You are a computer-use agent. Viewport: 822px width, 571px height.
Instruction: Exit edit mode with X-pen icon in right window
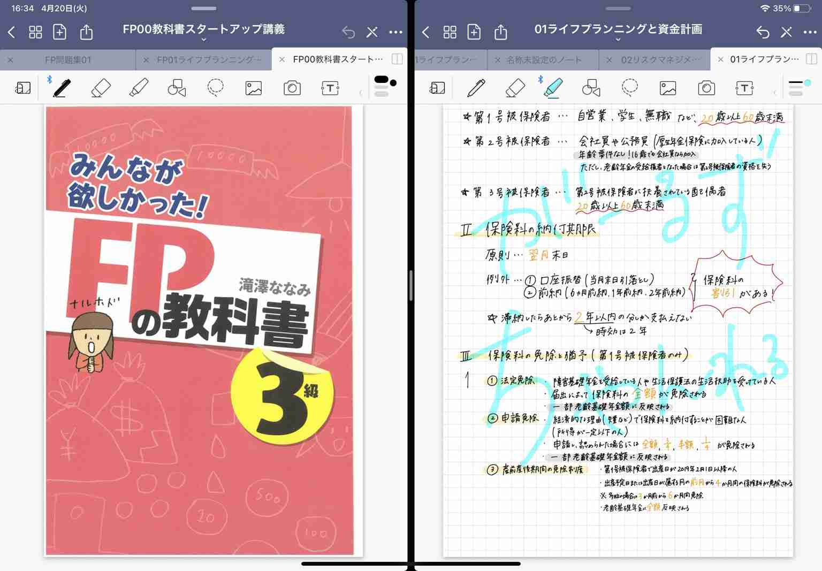pos(786,32)
